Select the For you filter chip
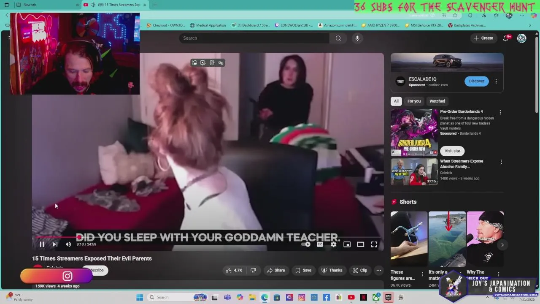 click(414, 101)
